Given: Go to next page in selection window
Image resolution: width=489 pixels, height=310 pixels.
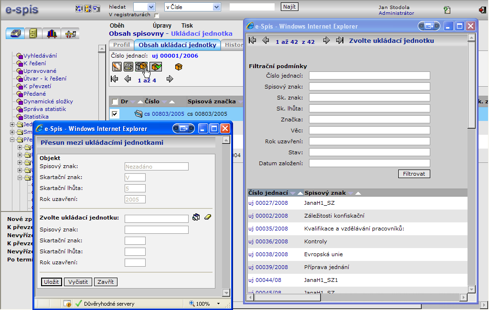Looking at the screenshot, I should [326, 40].
